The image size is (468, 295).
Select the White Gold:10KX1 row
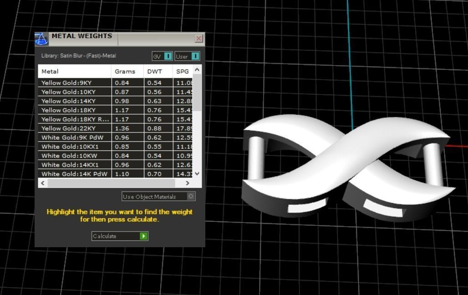pyautogui.click(x=116, y=146)
